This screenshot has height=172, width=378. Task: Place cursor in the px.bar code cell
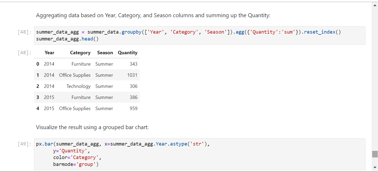coord(200,154)
